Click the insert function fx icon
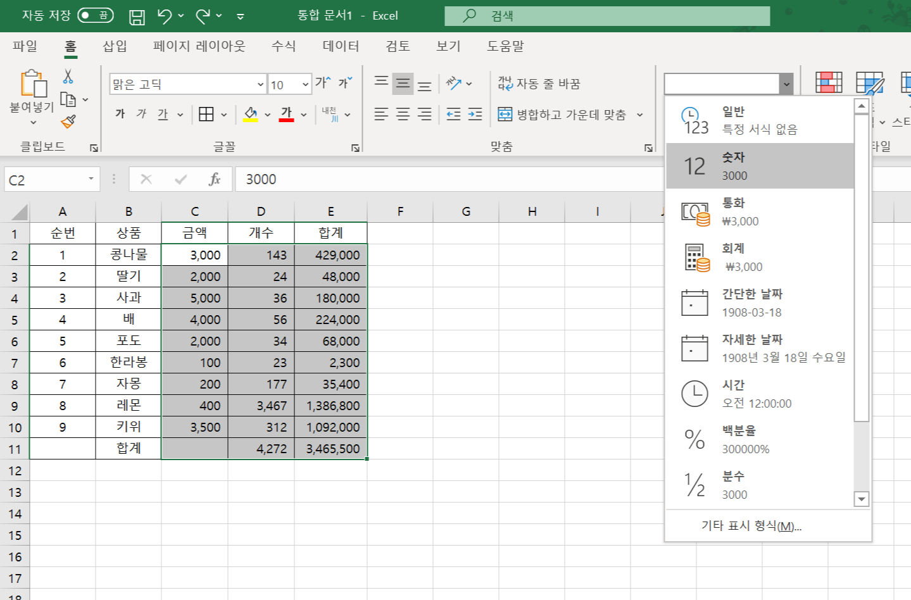The image size is (911, 600). tap(215, 179)
